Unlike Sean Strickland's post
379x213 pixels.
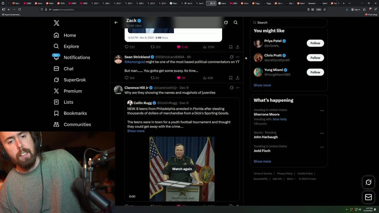tap(181, 78)
